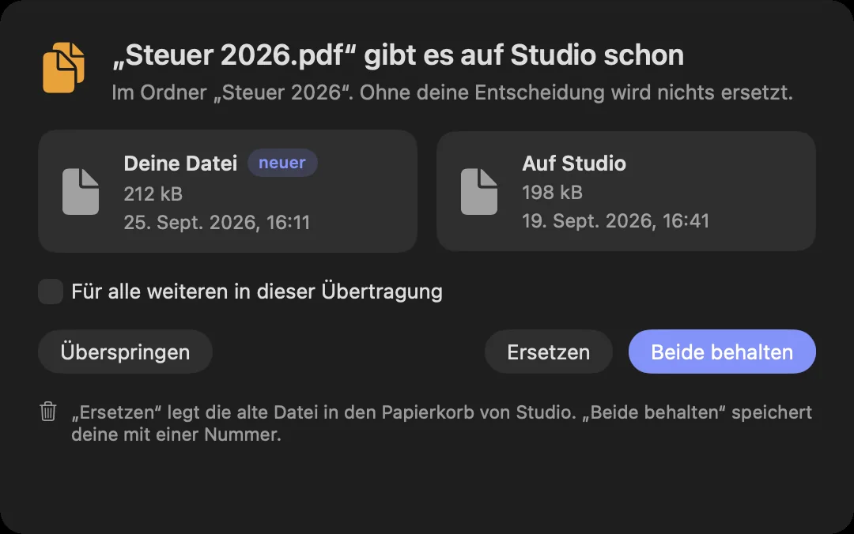The image size is (854, 534).
Task: Click the subtitle beginning 'Im Ordner Steuer 2026'
Action: point(452,92)
